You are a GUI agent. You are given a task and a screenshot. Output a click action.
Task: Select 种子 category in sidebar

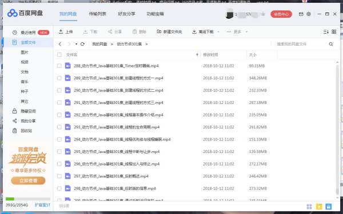25,91
